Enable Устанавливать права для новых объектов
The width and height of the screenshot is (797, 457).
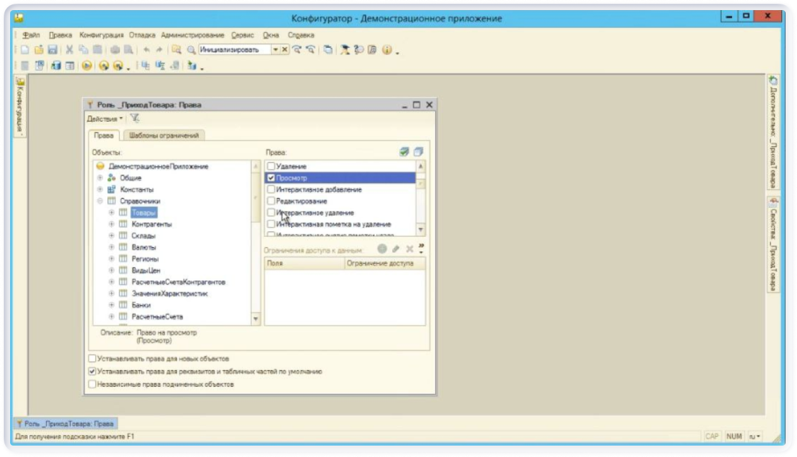click(93, 359)
